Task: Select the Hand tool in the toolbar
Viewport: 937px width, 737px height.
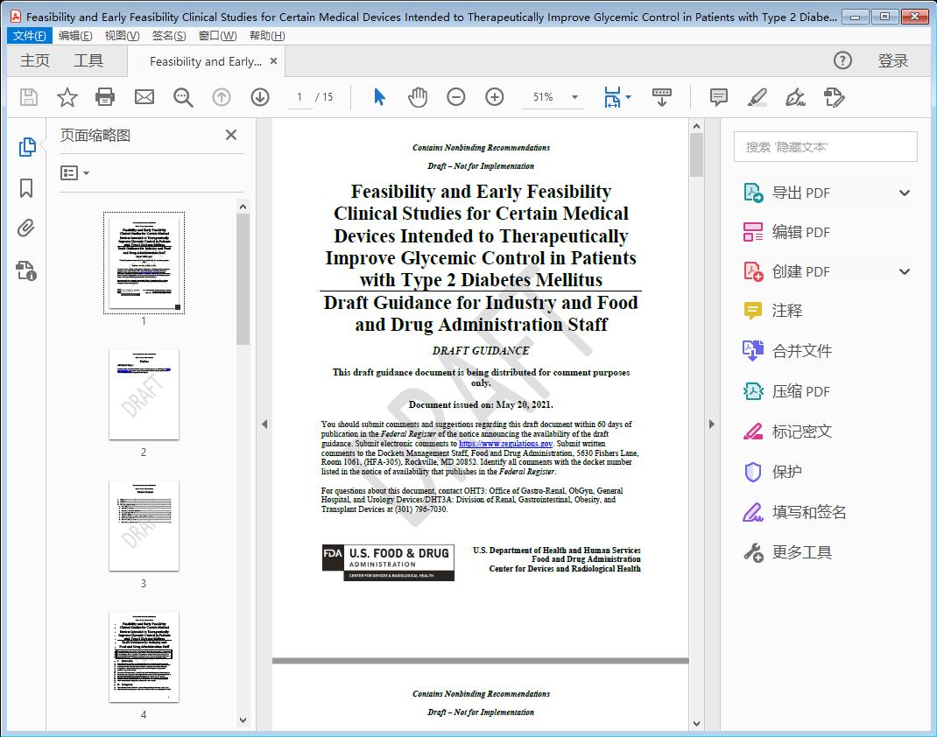Action: (x=418, y=97)
